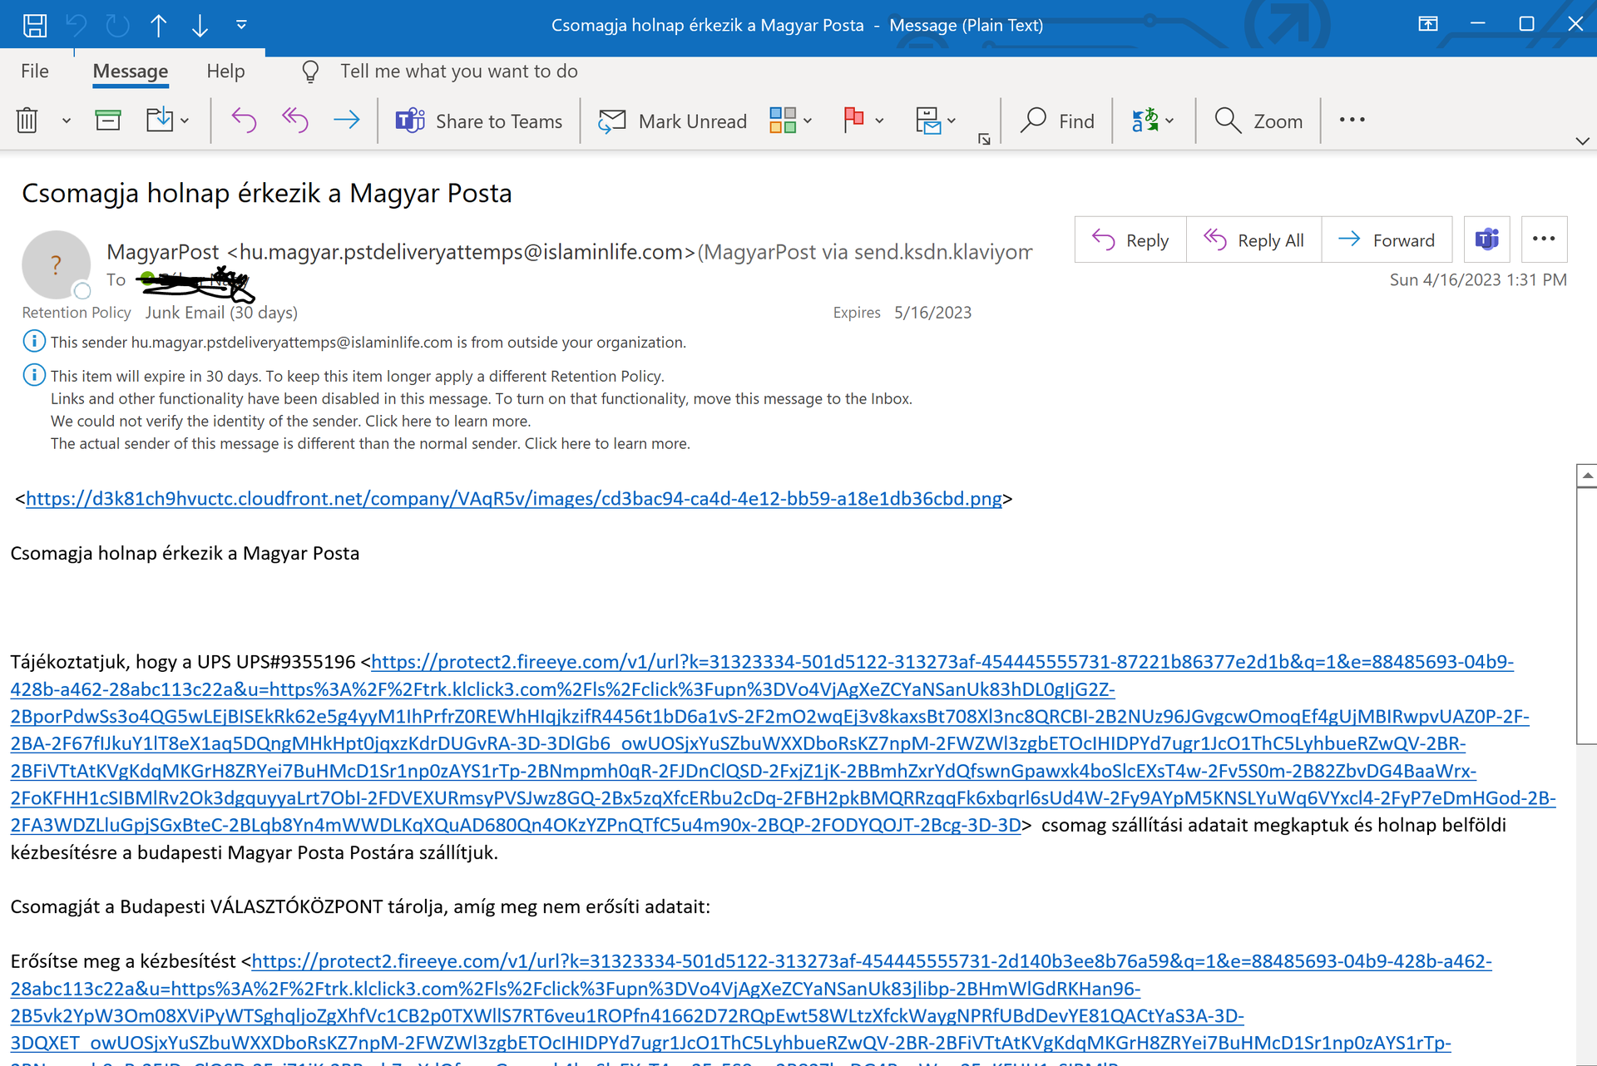
Task: Mark the message as Unread
Action: (672, 121)
